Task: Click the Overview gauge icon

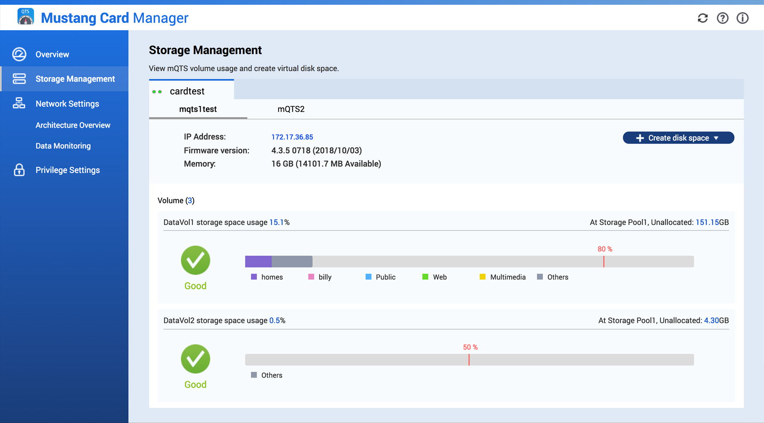Action: click(19, 54)
